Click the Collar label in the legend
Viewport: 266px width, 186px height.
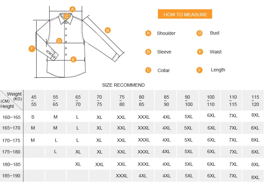click(x=164, y=70)
